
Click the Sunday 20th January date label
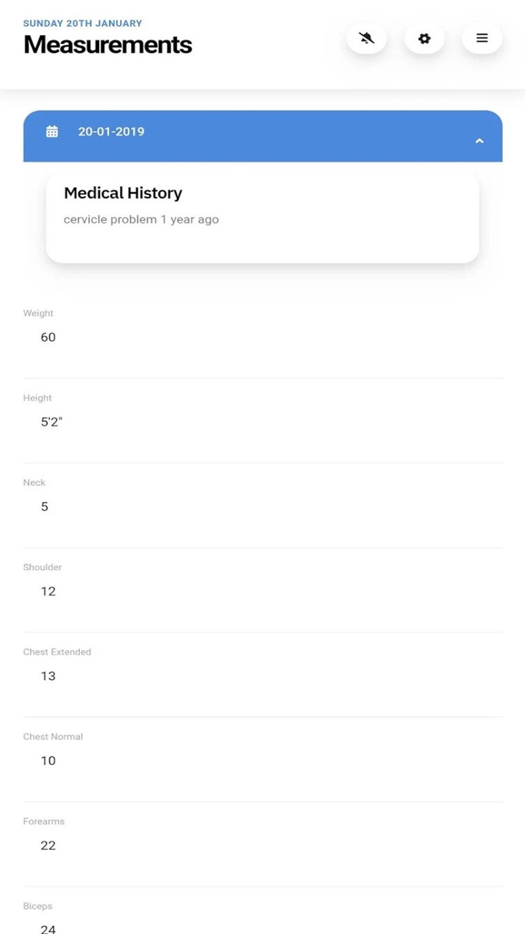point(82,23)
